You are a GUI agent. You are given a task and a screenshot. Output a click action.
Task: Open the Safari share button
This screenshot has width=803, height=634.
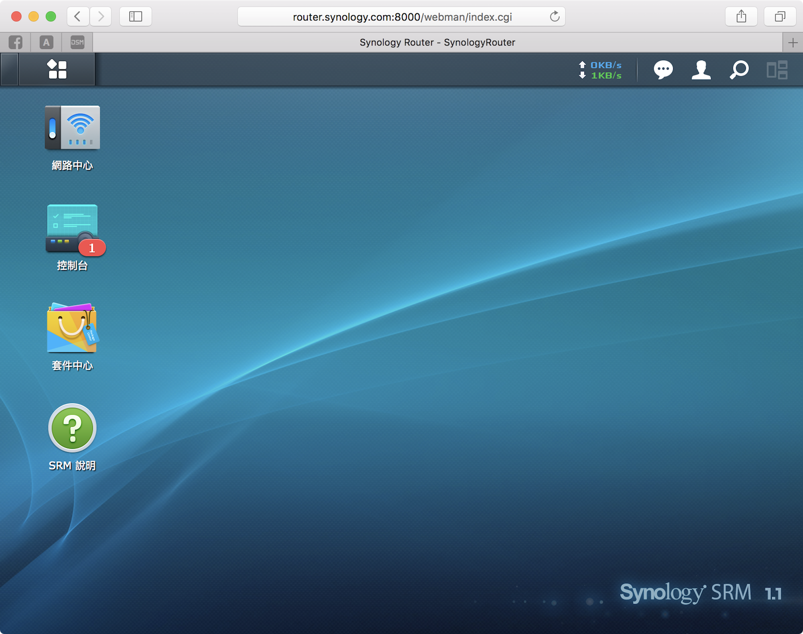741,17
